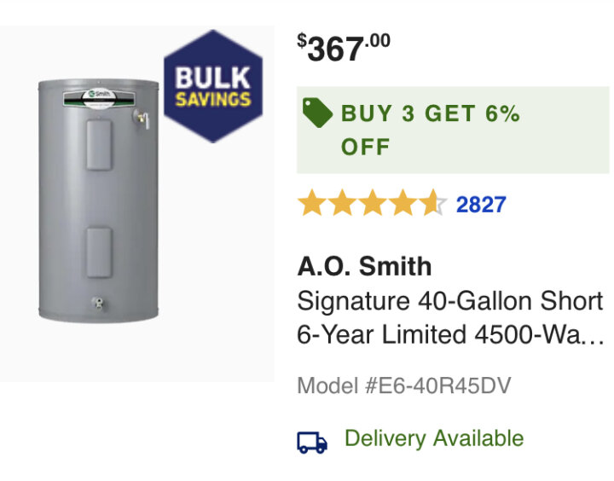The width and height of the screenshot is (614, 481).
Task: Click the Model #E6-40R45DV text
Action: tap(404, 385)
